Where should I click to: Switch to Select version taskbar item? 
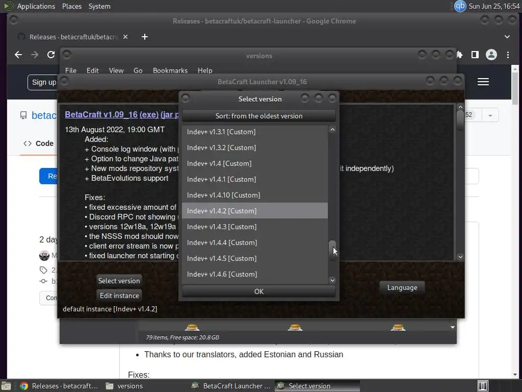click(317, 386)
